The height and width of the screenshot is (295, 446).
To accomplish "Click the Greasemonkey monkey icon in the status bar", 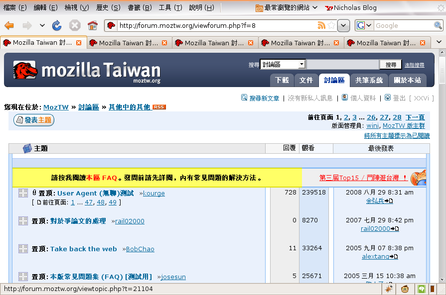I will click(x=406, y=289).
